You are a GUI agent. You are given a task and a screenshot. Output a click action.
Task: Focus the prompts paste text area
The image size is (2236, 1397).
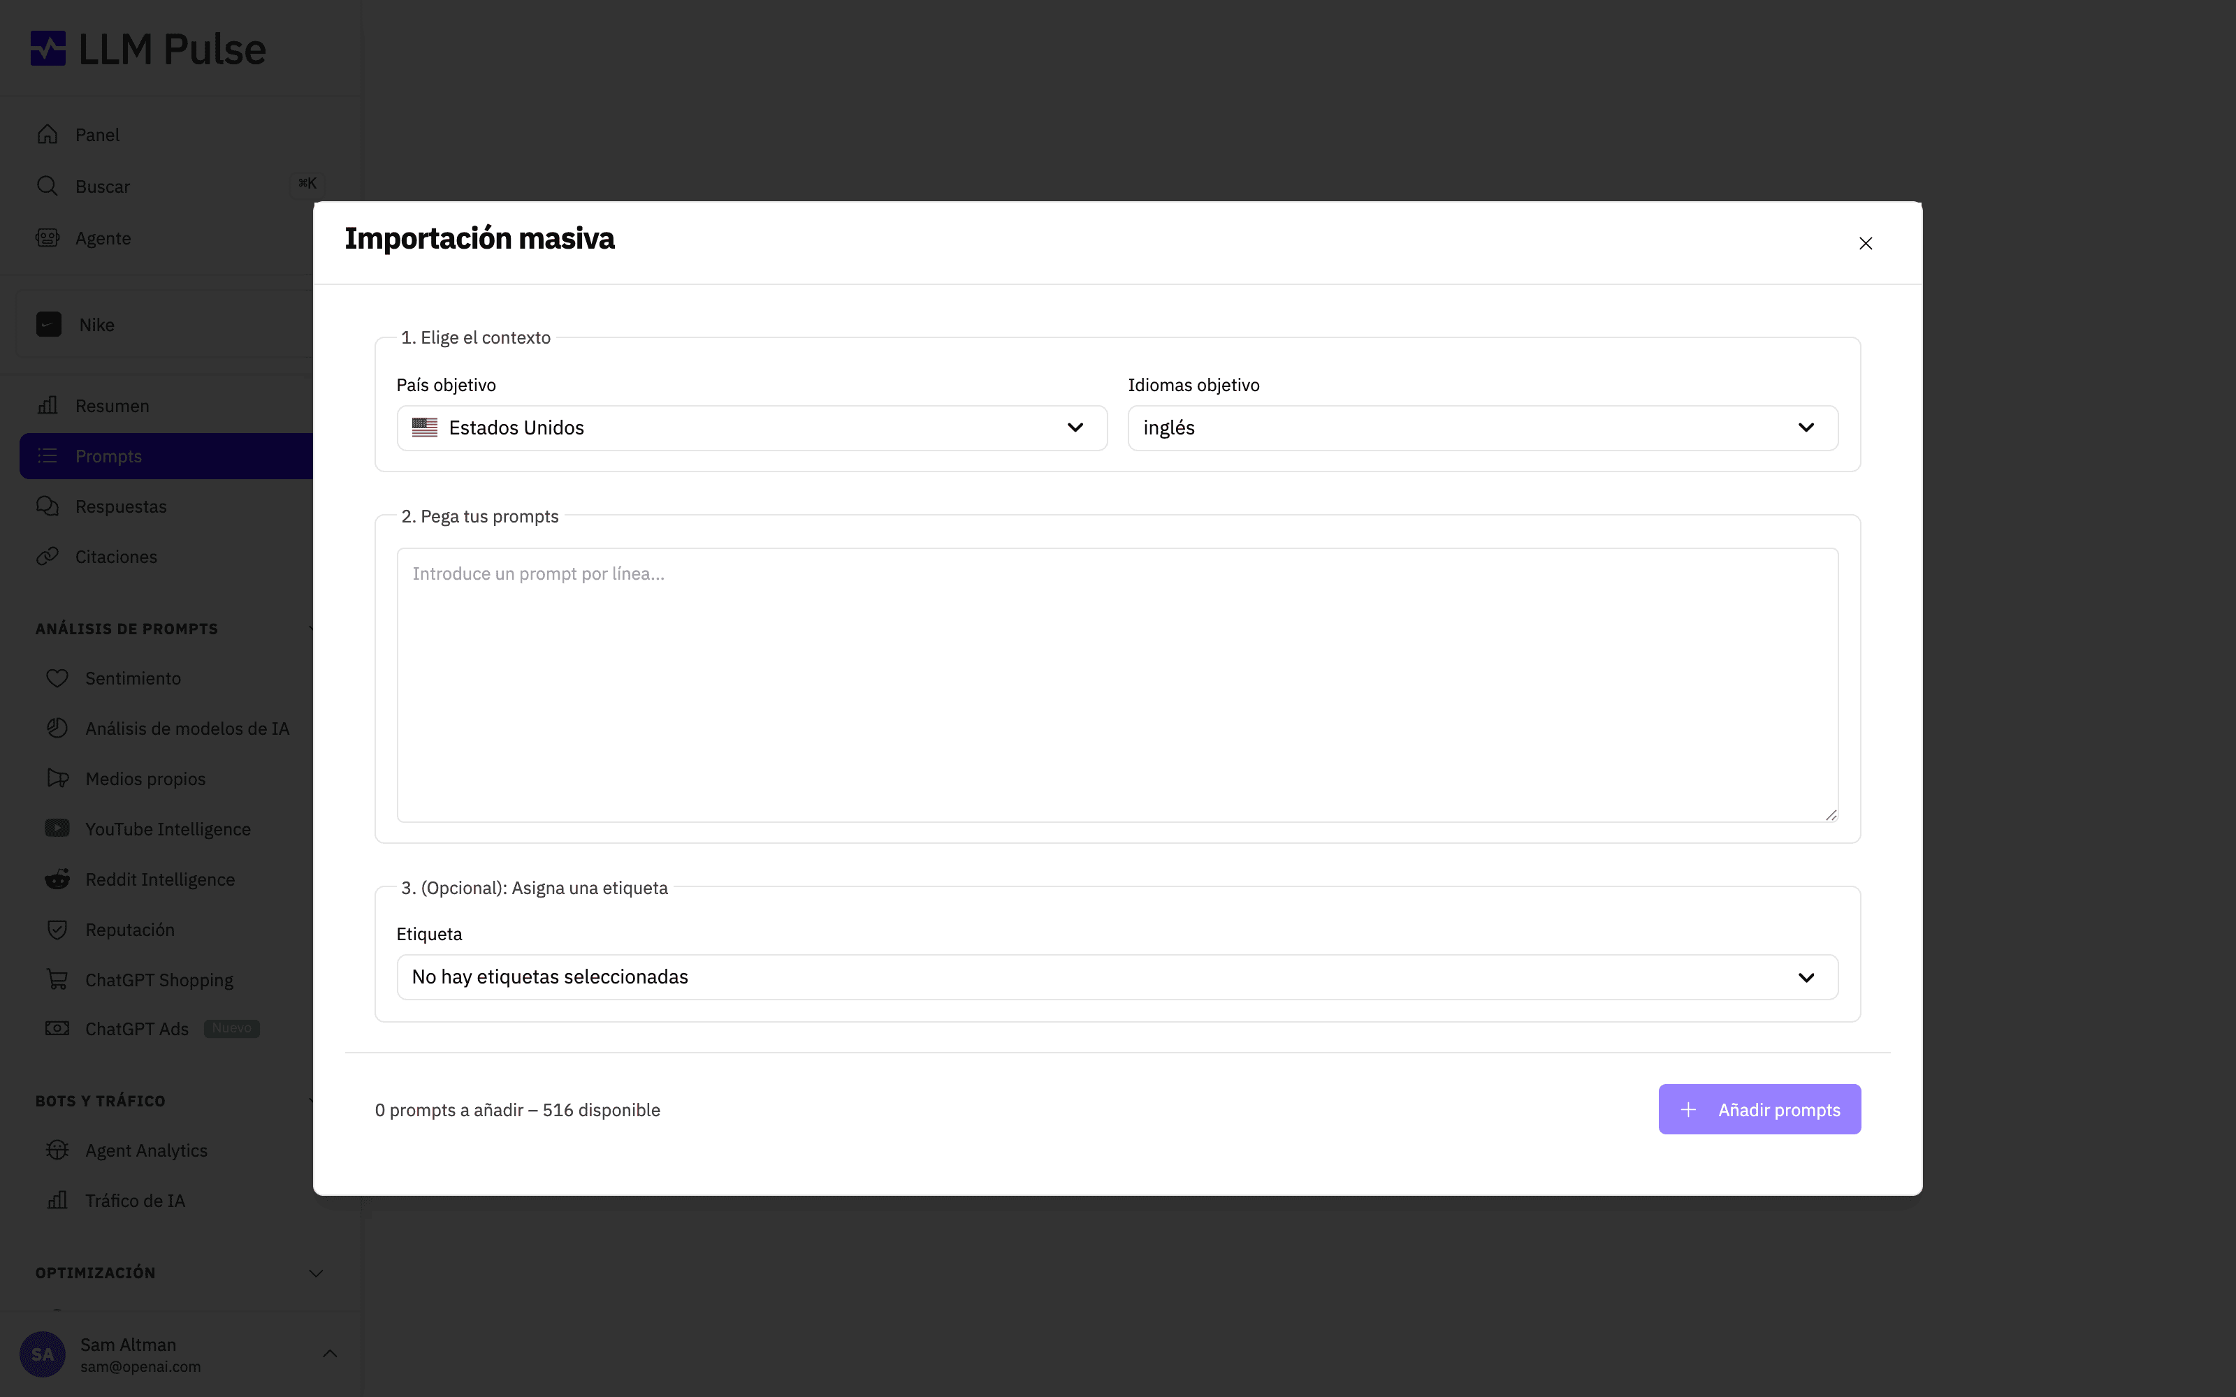click(1117, 685)
